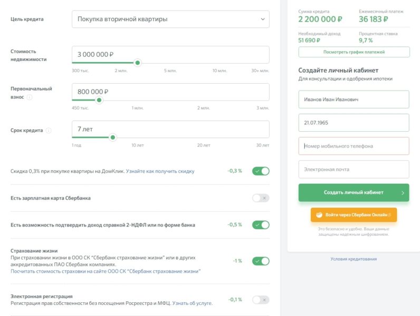Click arrow icon on Создать личный кабинет button
This screenshot has height=316, width=420.
coord(403,193)
